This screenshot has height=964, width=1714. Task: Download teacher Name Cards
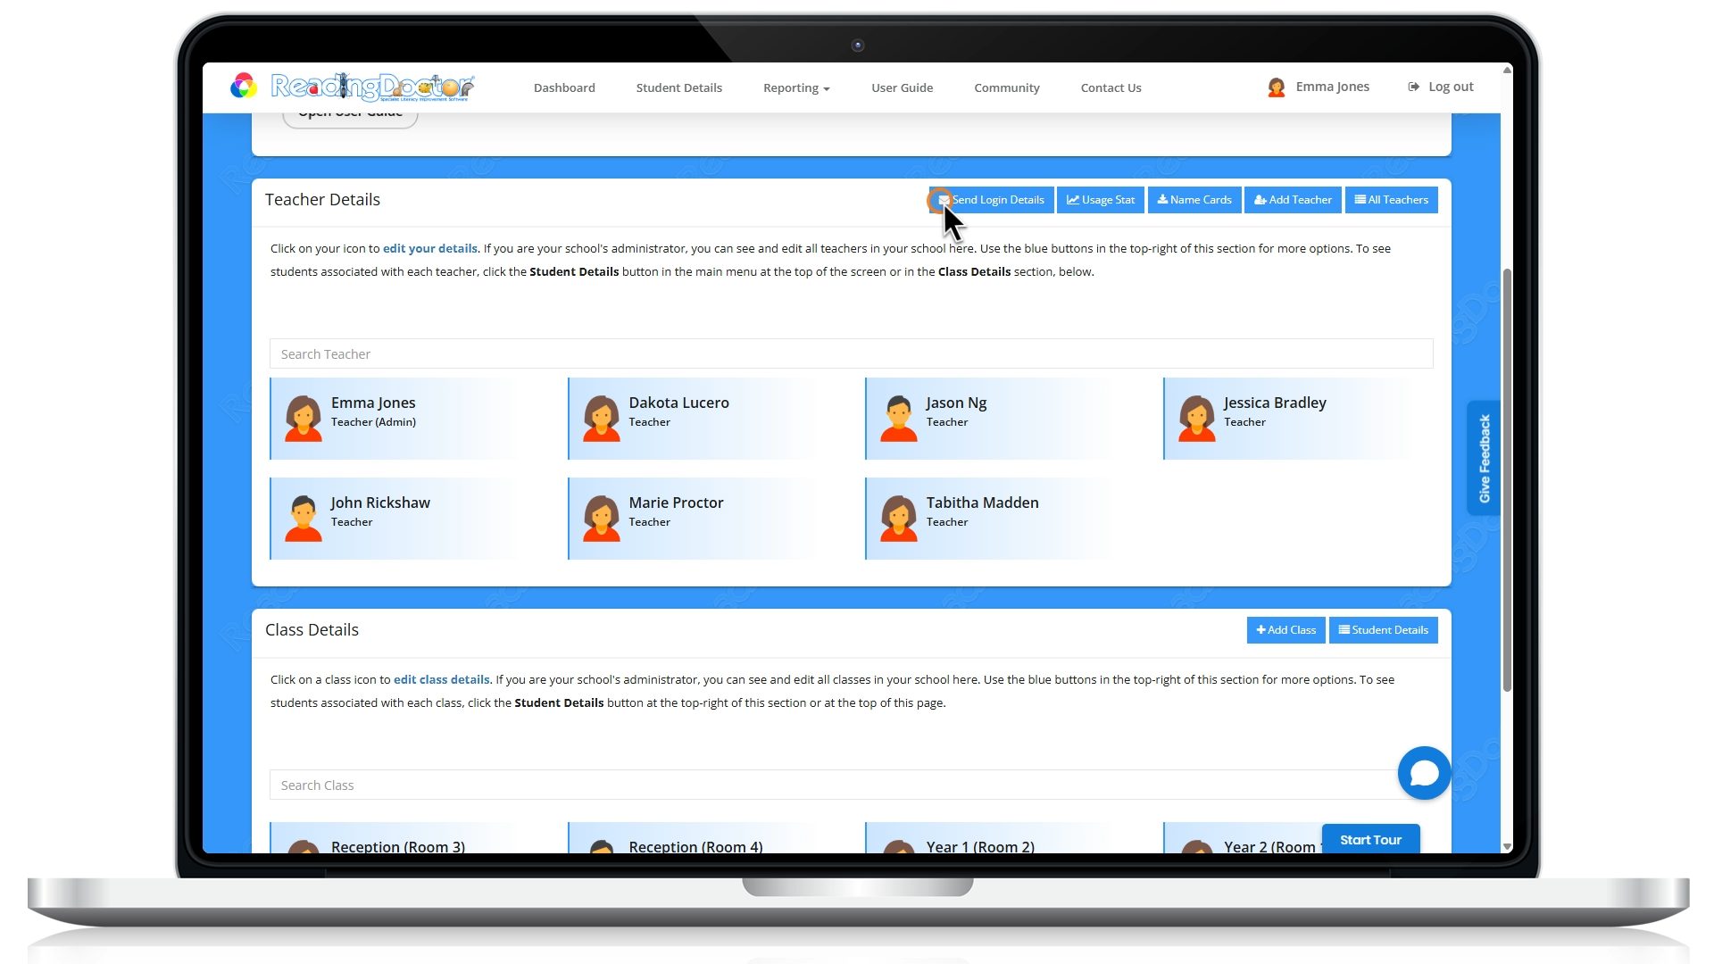pyautogui.click(x=1194, y=200)
